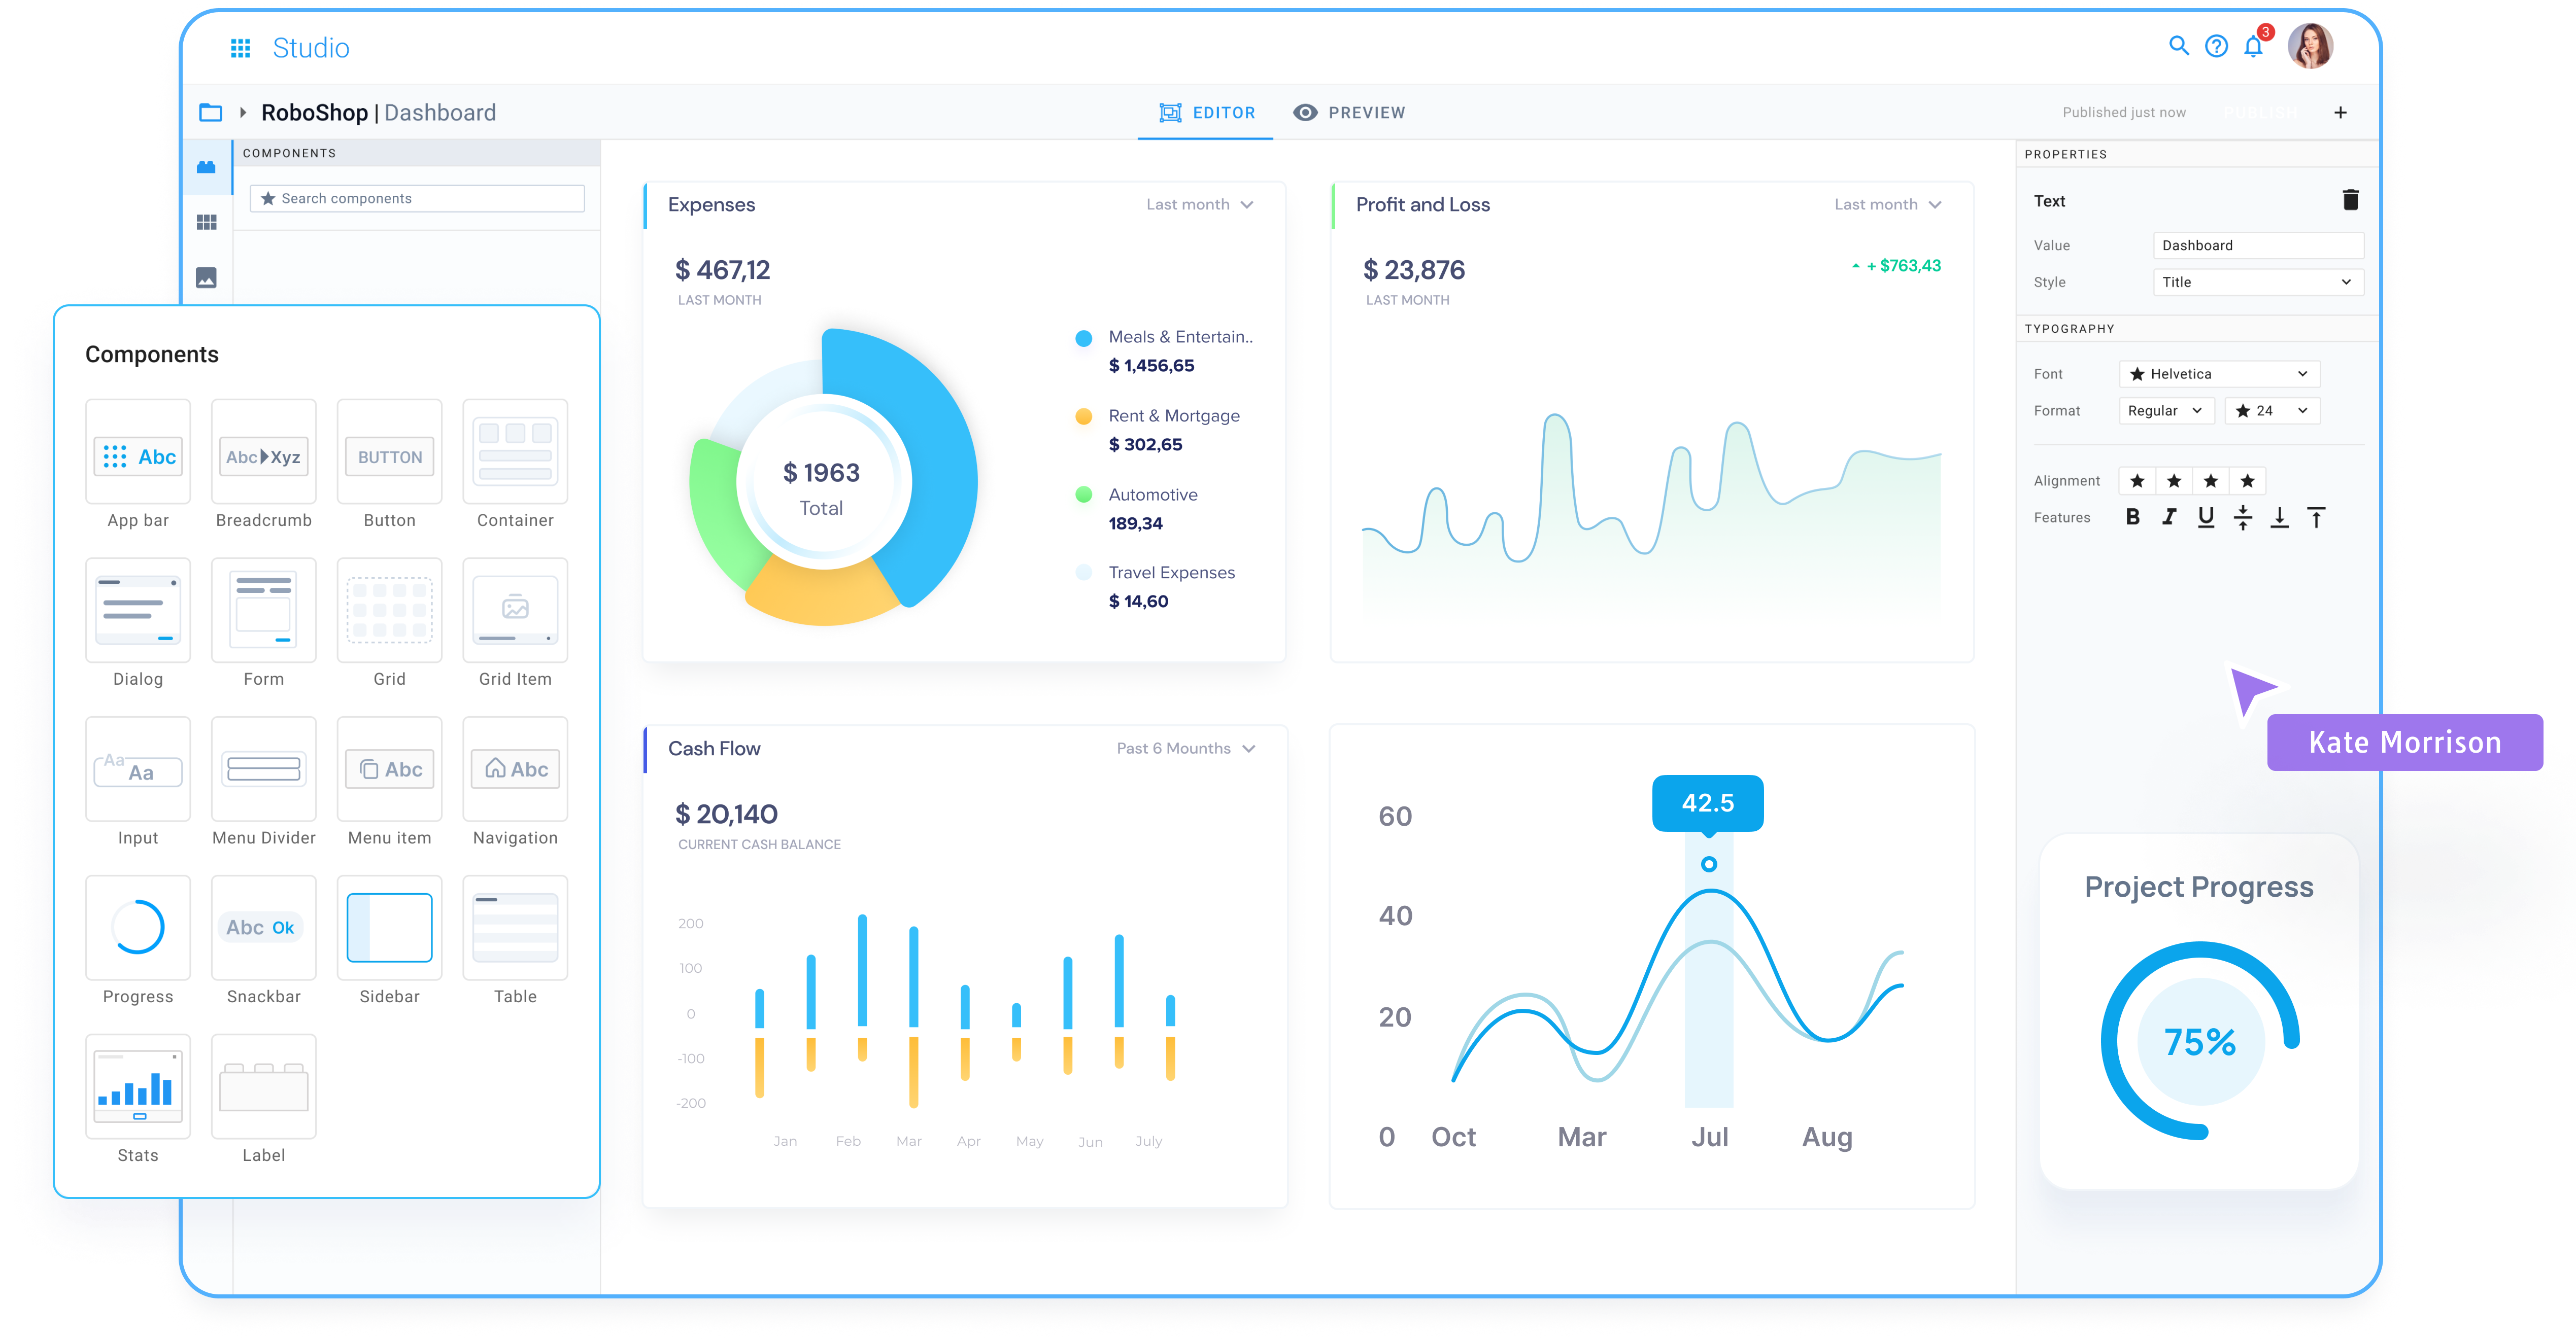The height and width of the screenshot is (1339, 2576).
Task: Toggle Underline in the Features row
Action: pyautogui.click(x=2206, y=517)
